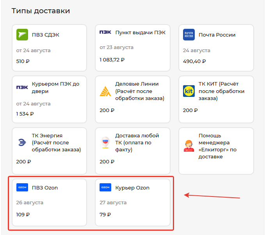
Task: Click 200 ₽ price in ТК Энергия card
Action: click(x=23, y=161)
